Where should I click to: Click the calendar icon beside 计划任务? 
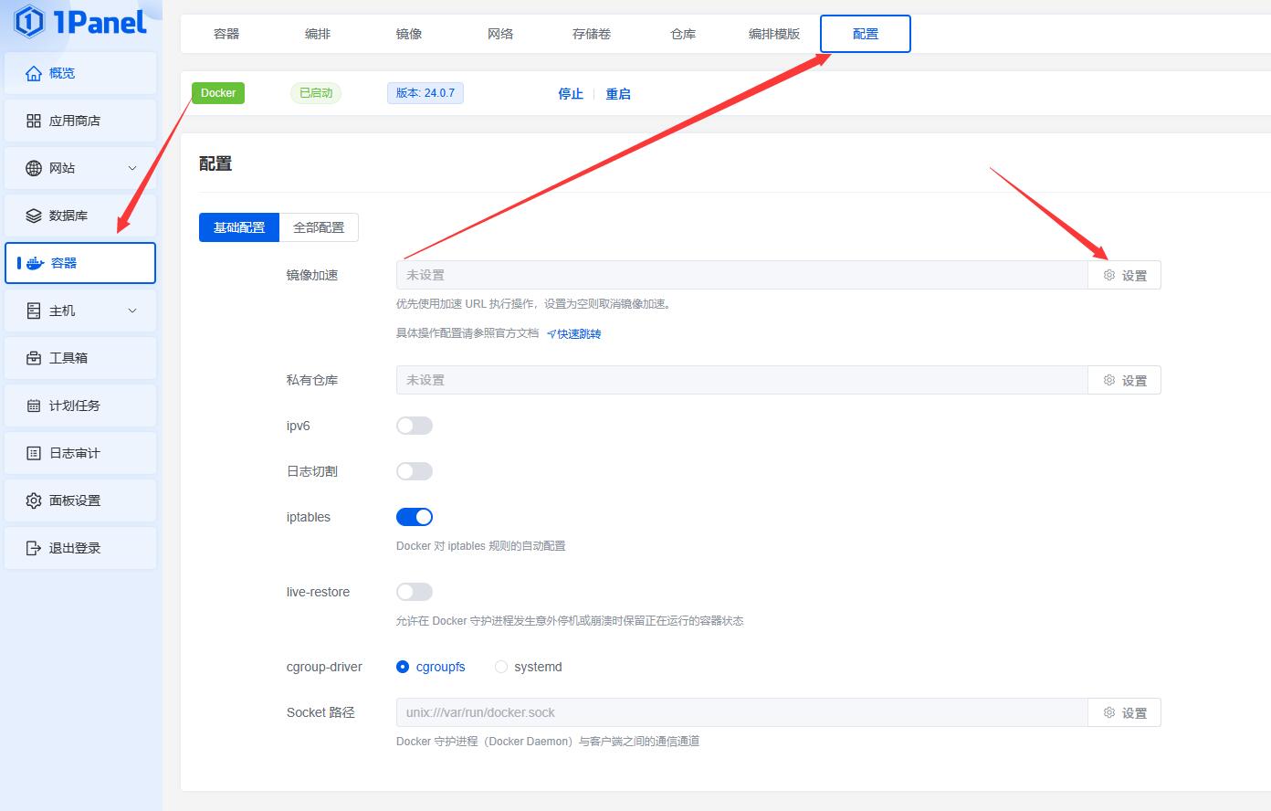[x=34, y=405]
